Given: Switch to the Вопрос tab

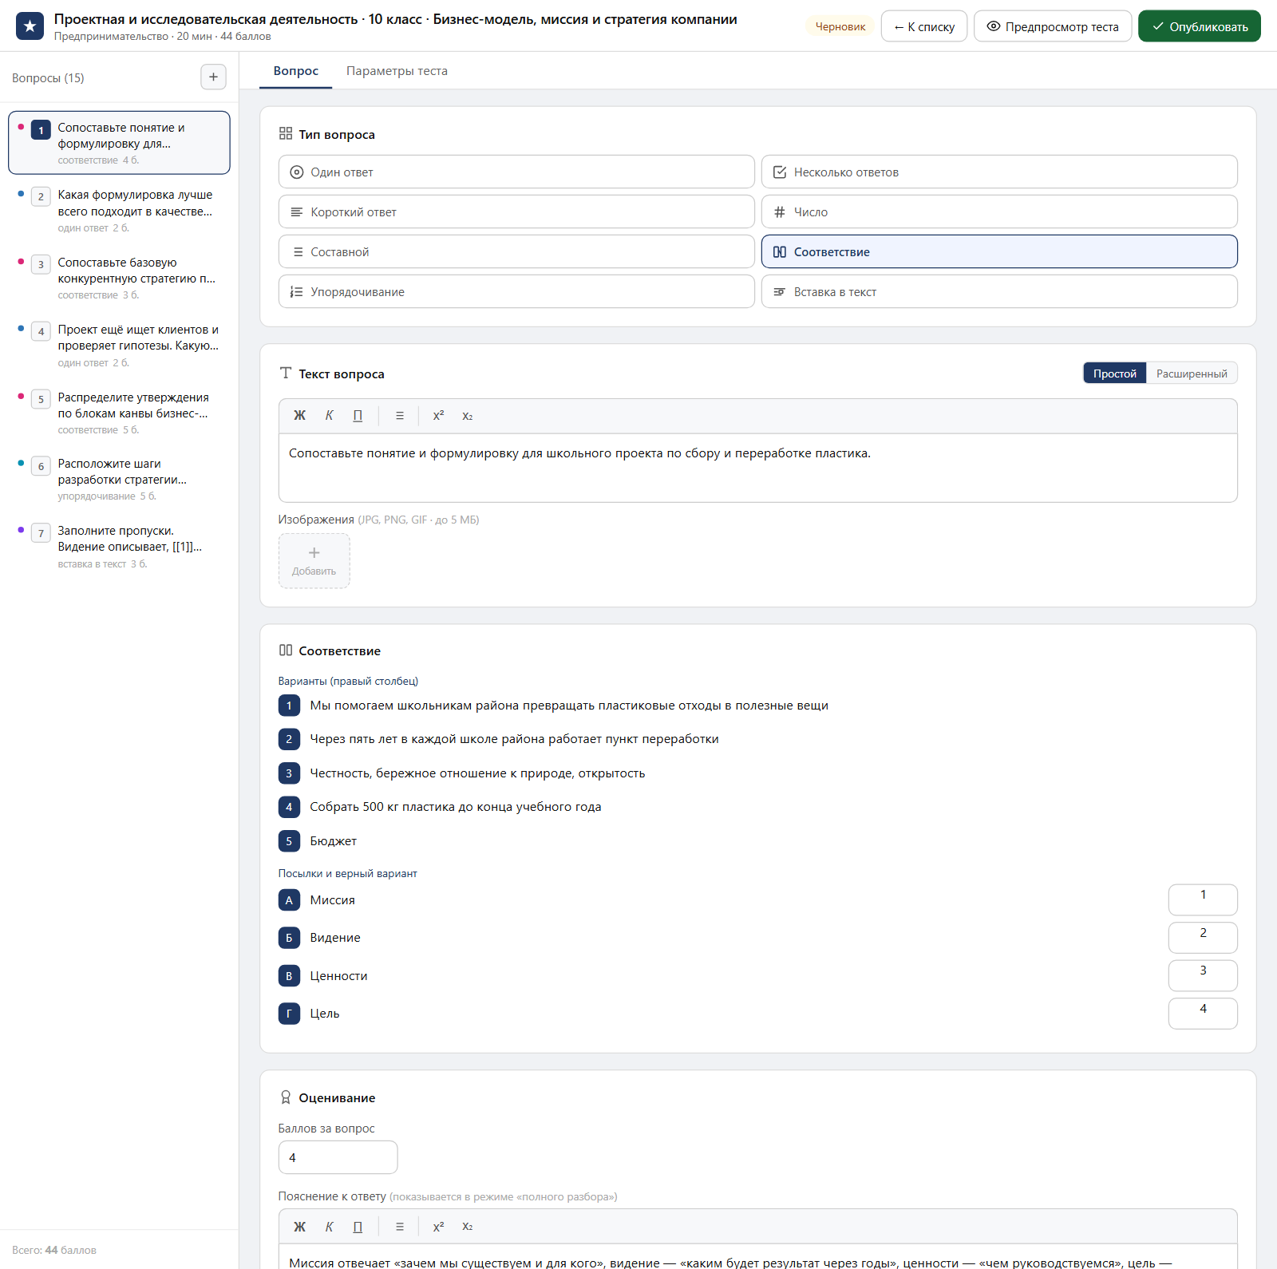Looking at the screenshot, I should (x=296, y=71).
